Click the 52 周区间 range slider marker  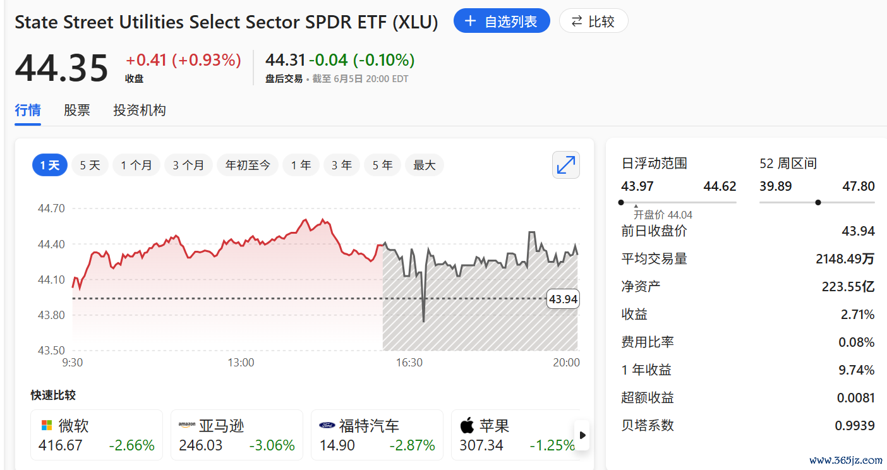pos(818,203)
